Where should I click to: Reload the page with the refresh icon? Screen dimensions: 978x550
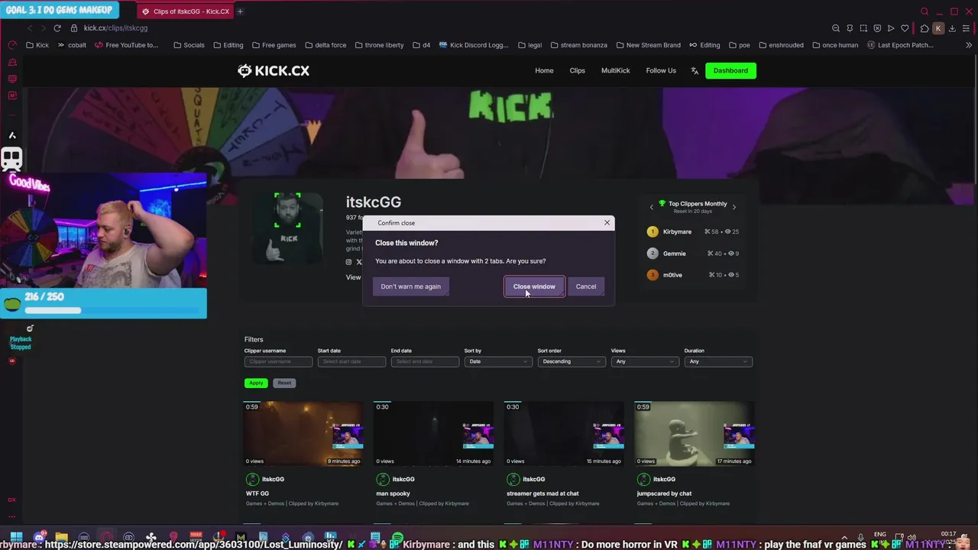(57, 28)
